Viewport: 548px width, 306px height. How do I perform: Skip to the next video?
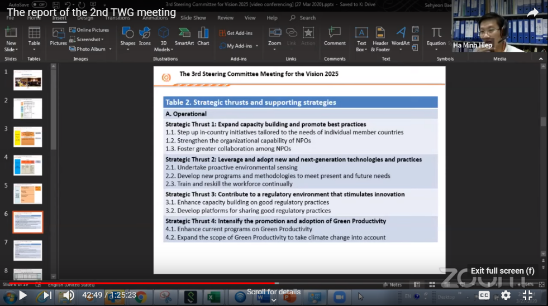pyautogui.click(x=47, y=295)
